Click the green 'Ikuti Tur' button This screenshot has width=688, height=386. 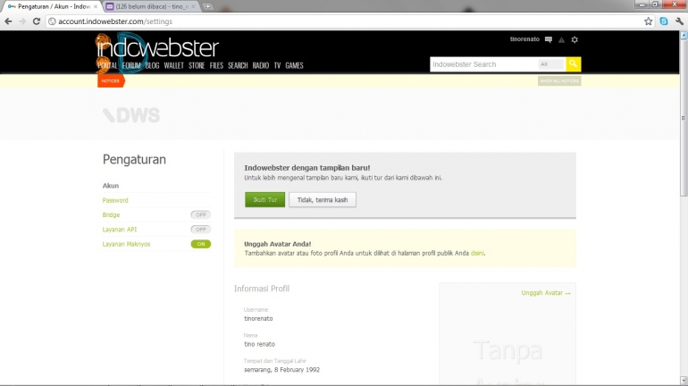[265, 199]
